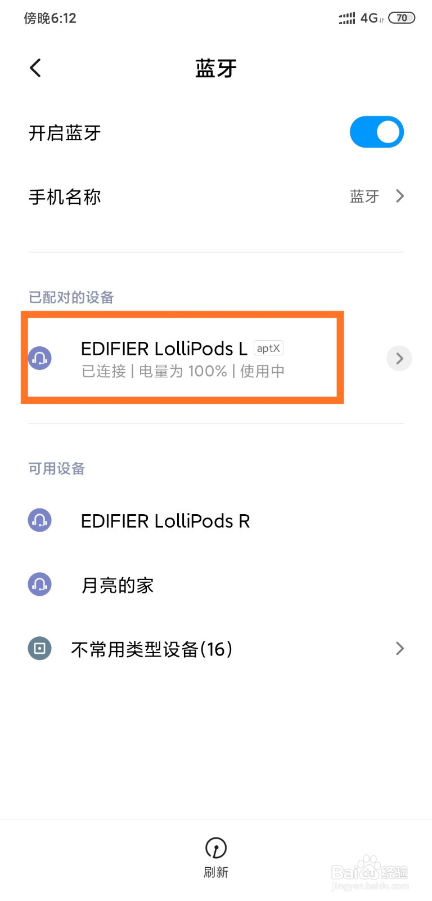Connect to EDIFIER LolliPods R
Image resolution: width=432 pixels, height=901 pixels.
tap(216, 520)
